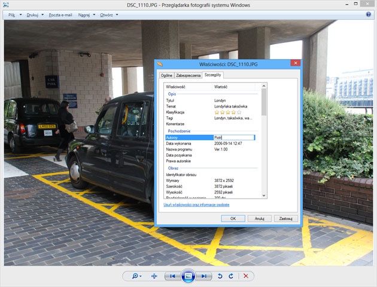Set Klasyfikacja rating to three stars
This screenshot has height=287, width=377.
tap(228, 112)
